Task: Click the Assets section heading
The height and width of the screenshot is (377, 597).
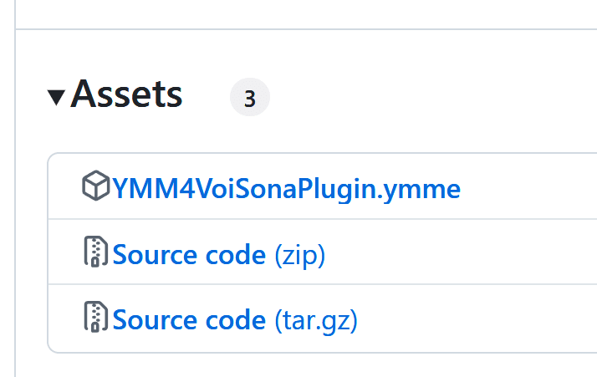Action: point(127,95)
